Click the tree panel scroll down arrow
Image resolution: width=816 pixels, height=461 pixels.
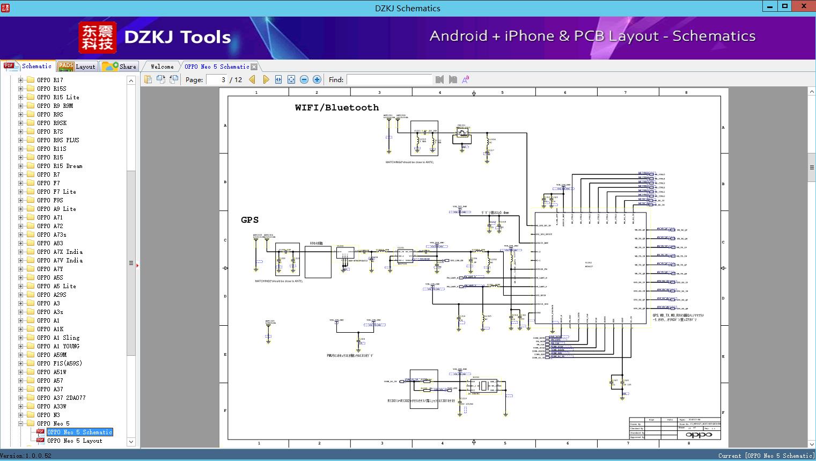[x=131, y=442]
